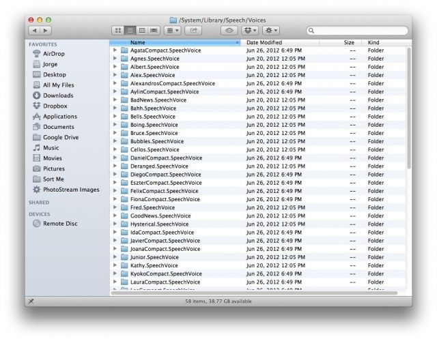Click the Finder search field
This screenshot has height=341, width=437.
357,30
